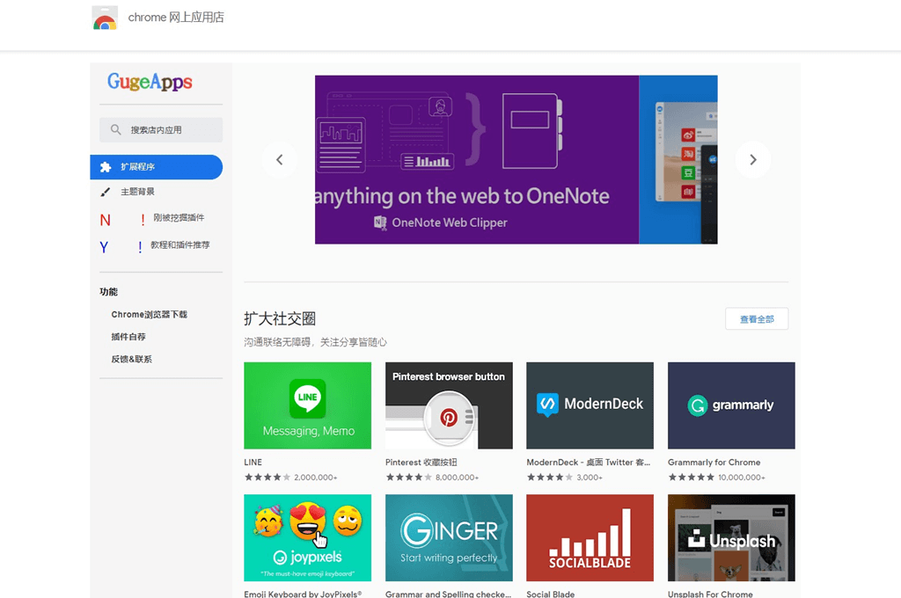Open the 刚被挖掘插件 menu item
Viewport: 901px width, 598px height.
[x=179, y=218]
